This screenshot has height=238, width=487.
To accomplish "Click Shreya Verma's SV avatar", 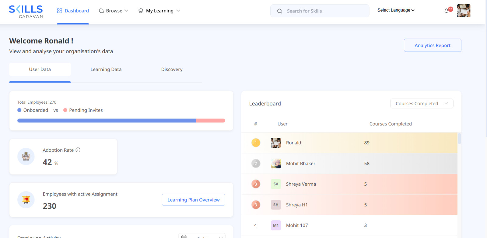I will click(x=276, y=184).
